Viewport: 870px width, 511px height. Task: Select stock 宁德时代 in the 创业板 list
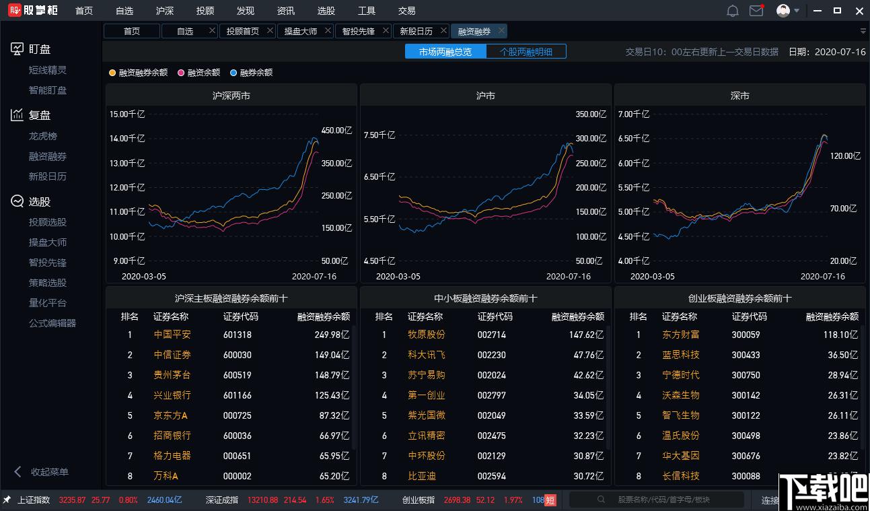pyautogui.click(x=681, y=375)
